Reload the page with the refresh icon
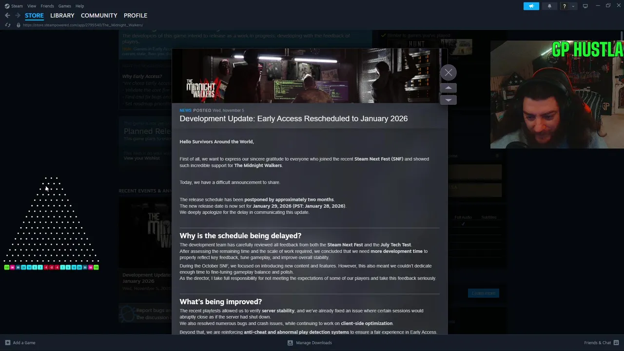The height and width of the screenshot is (351, 624). [7, 25]
